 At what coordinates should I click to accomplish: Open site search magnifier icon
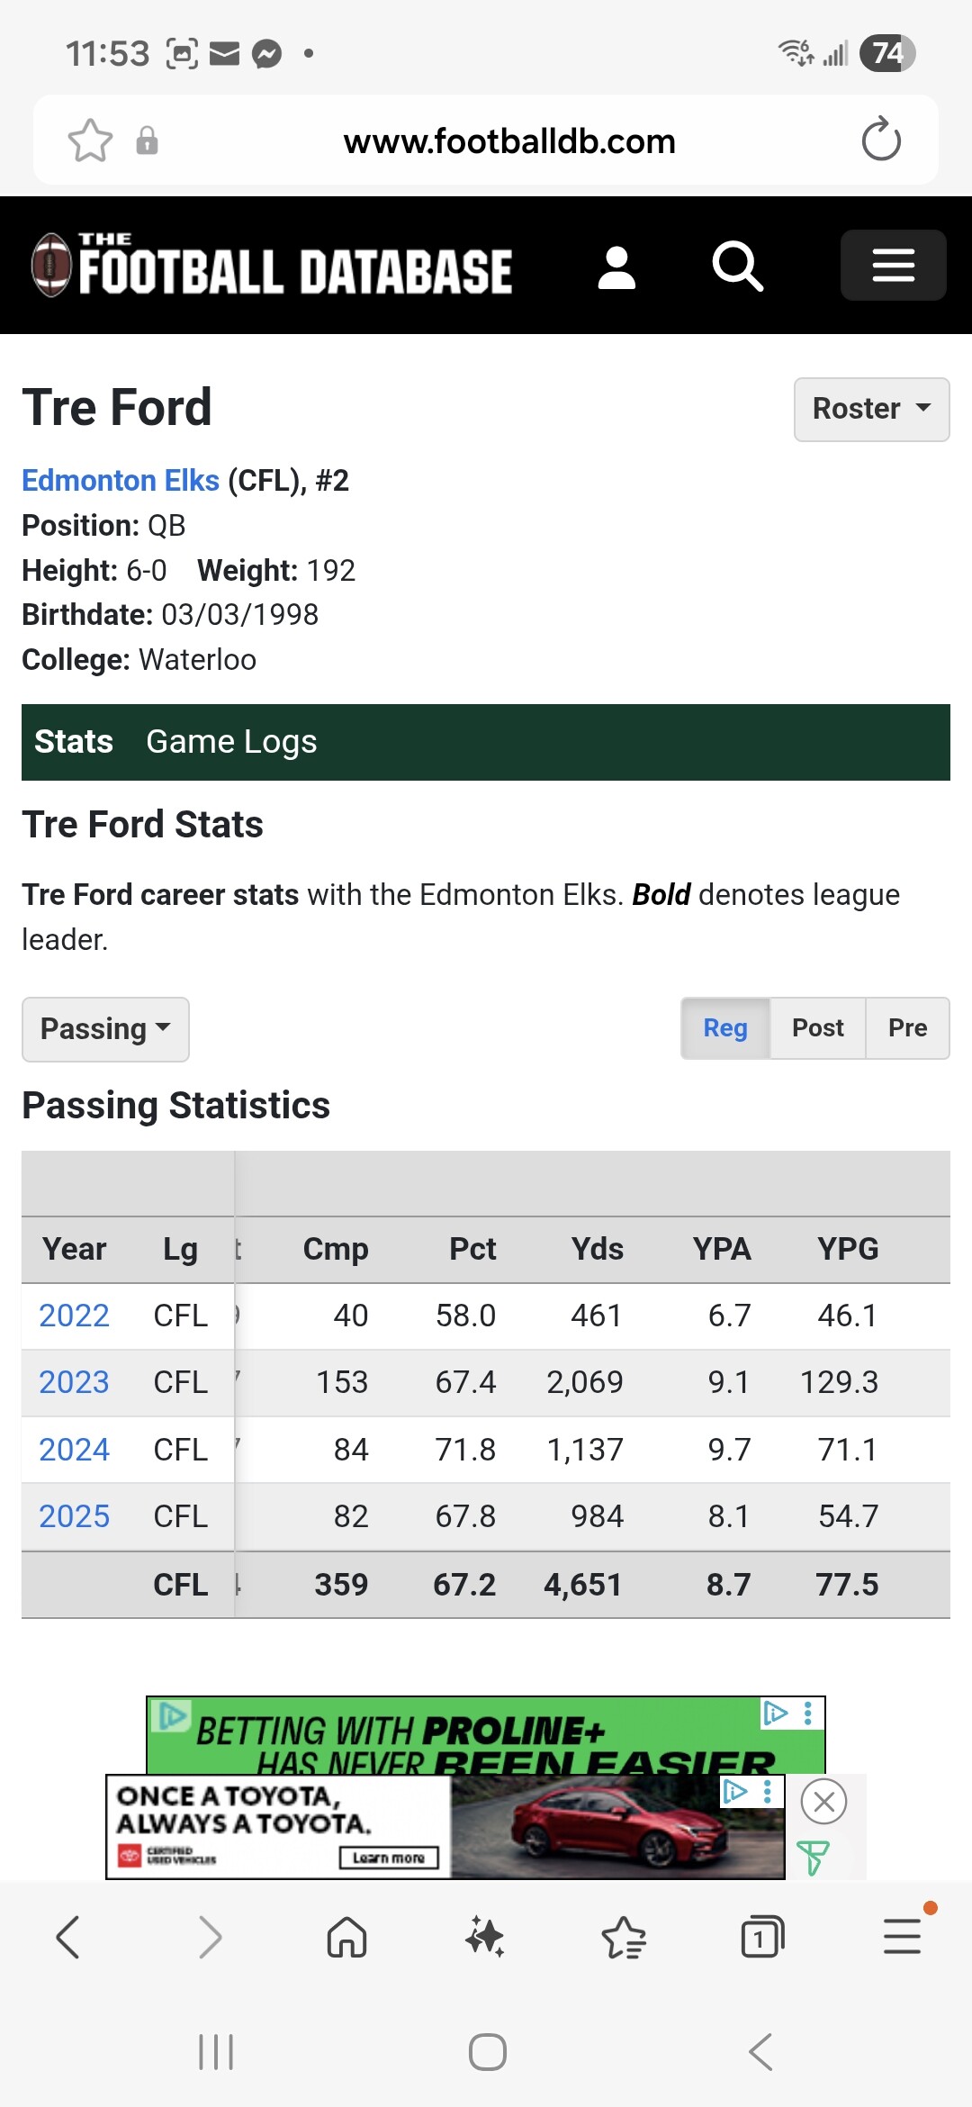tap(737, 267)
